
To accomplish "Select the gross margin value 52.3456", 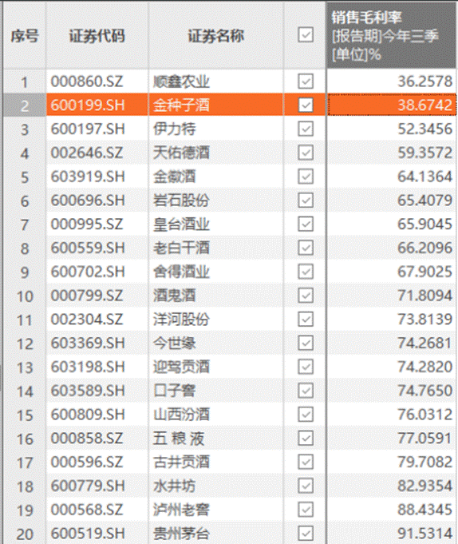I will (424, 129).
